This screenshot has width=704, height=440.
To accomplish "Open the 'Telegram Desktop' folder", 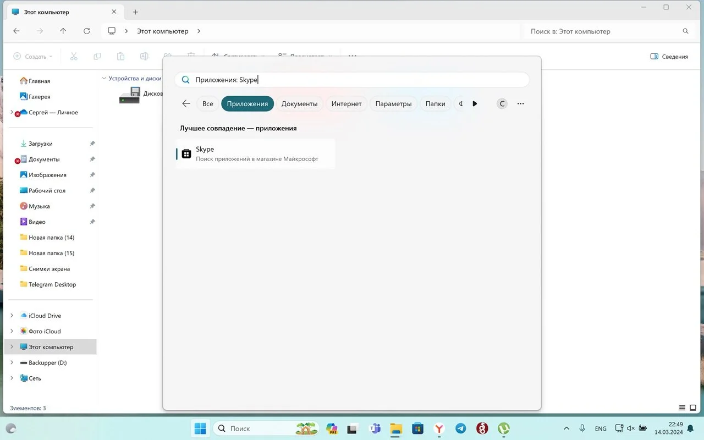I will click(x=51, y=285).
